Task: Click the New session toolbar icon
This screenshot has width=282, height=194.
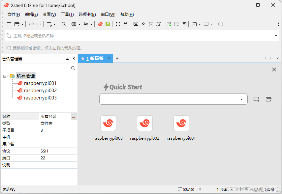Action: pyautogui.click(x=9, y=24)
